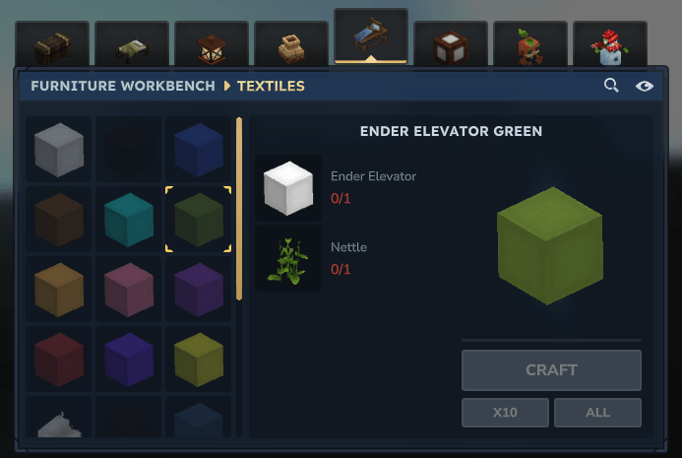This screenshot has height=458, width=682.
Task: Open the clay pot category tab
Action: click(291, 43)
